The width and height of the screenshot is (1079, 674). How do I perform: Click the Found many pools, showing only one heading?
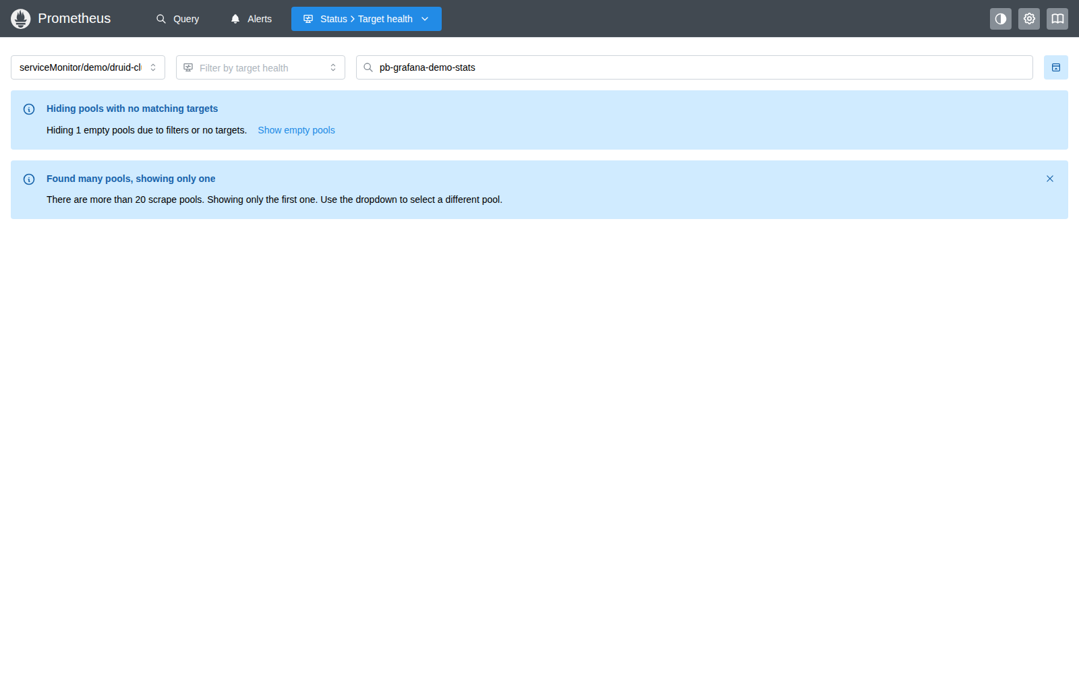pyautogui.click(x=131, y=179)
